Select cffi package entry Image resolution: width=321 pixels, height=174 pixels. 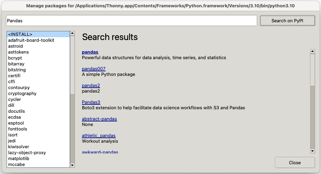tap(38, 81)
